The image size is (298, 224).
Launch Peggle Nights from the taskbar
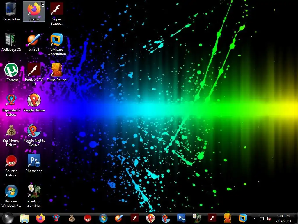pos(166,218)
